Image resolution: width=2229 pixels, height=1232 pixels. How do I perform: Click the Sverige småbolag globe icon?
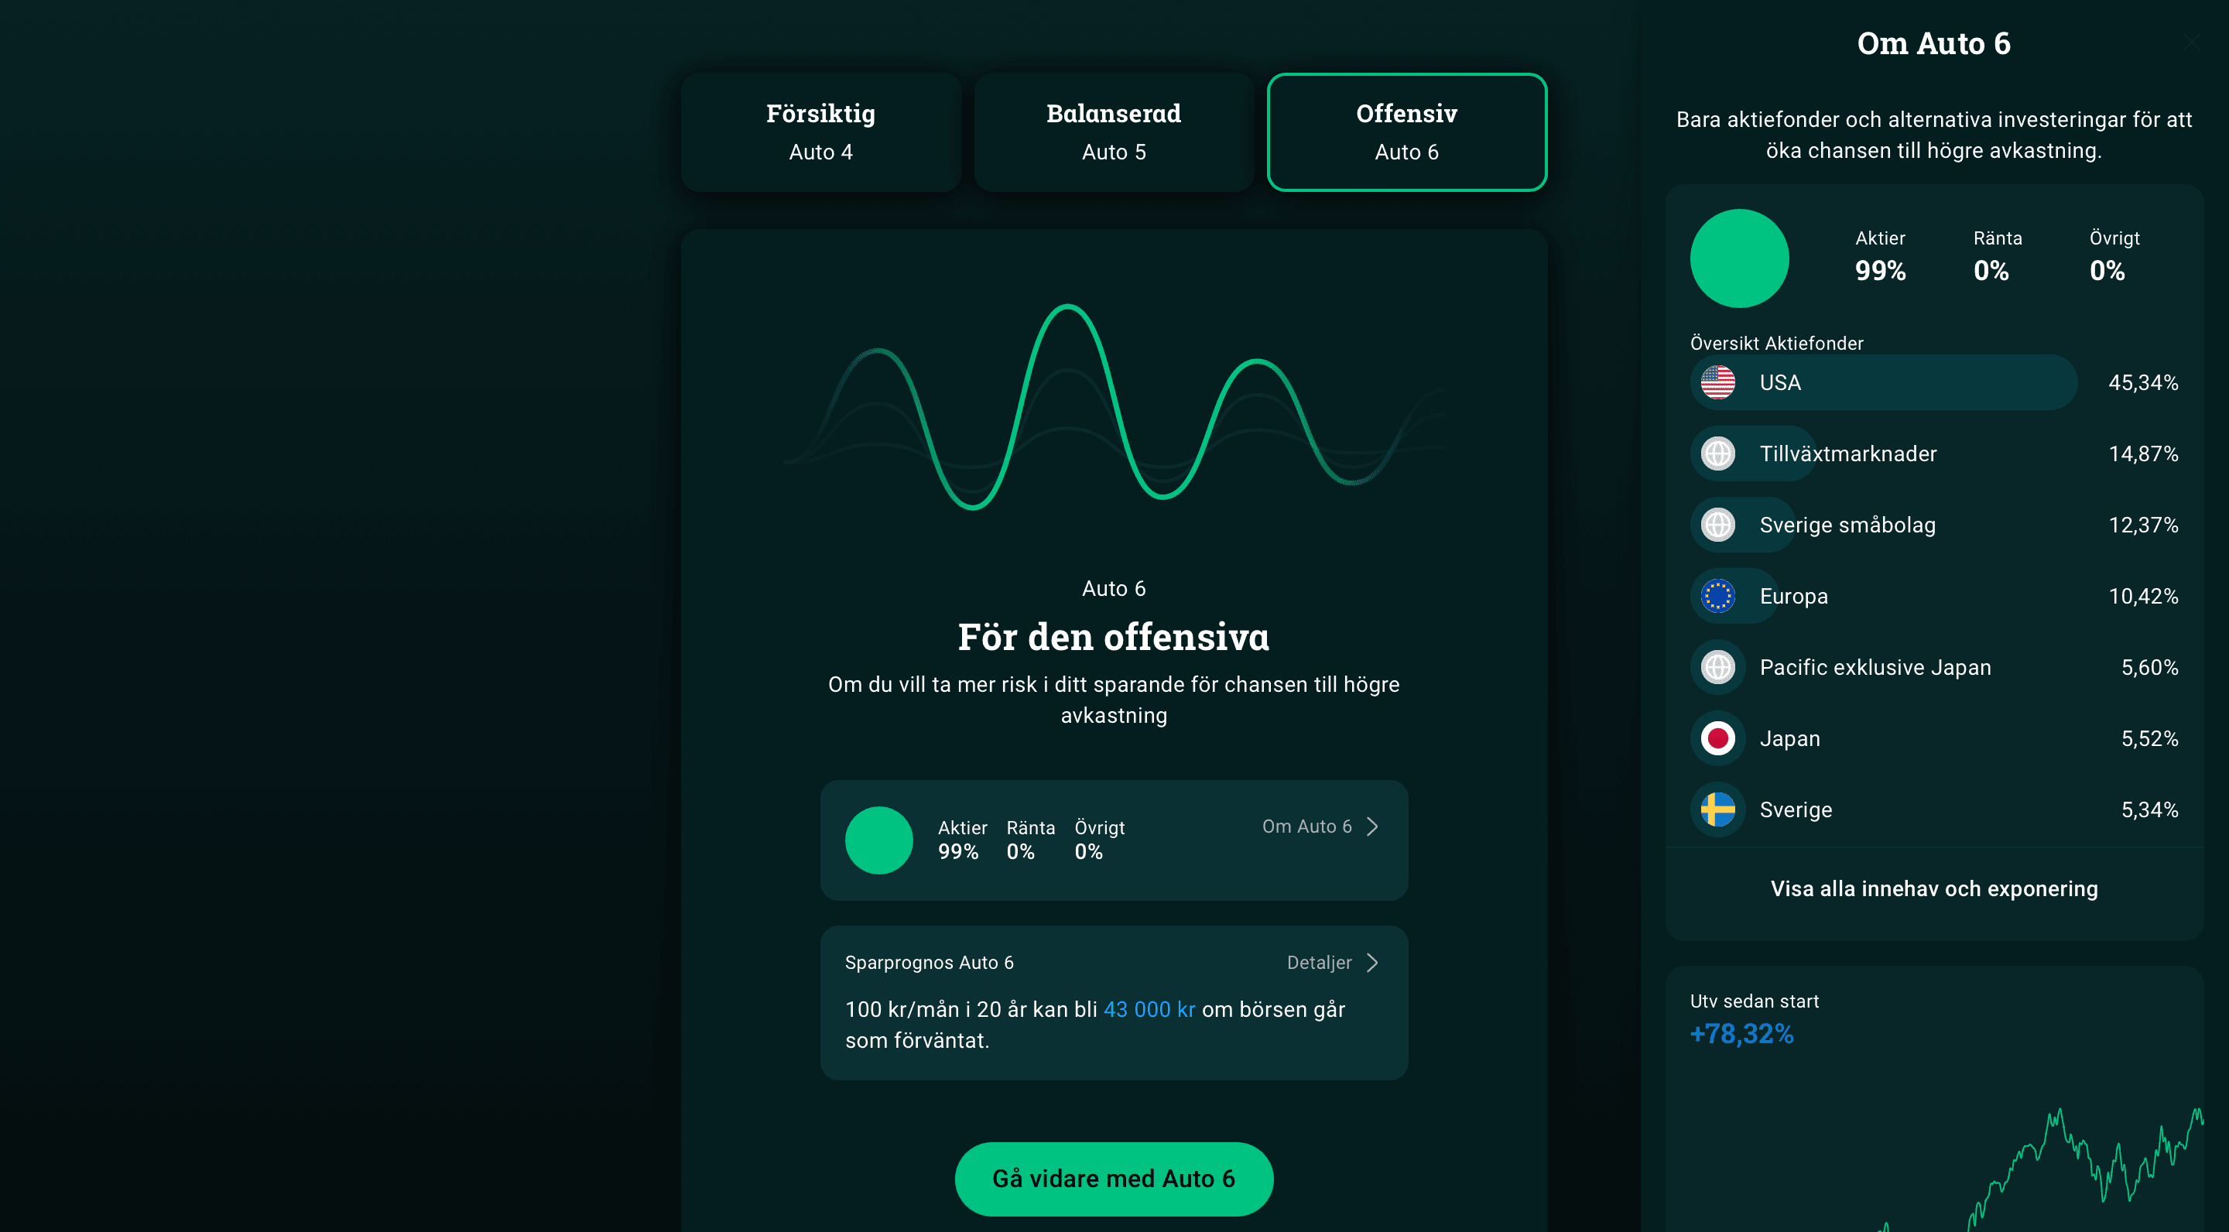(1717, 524)
